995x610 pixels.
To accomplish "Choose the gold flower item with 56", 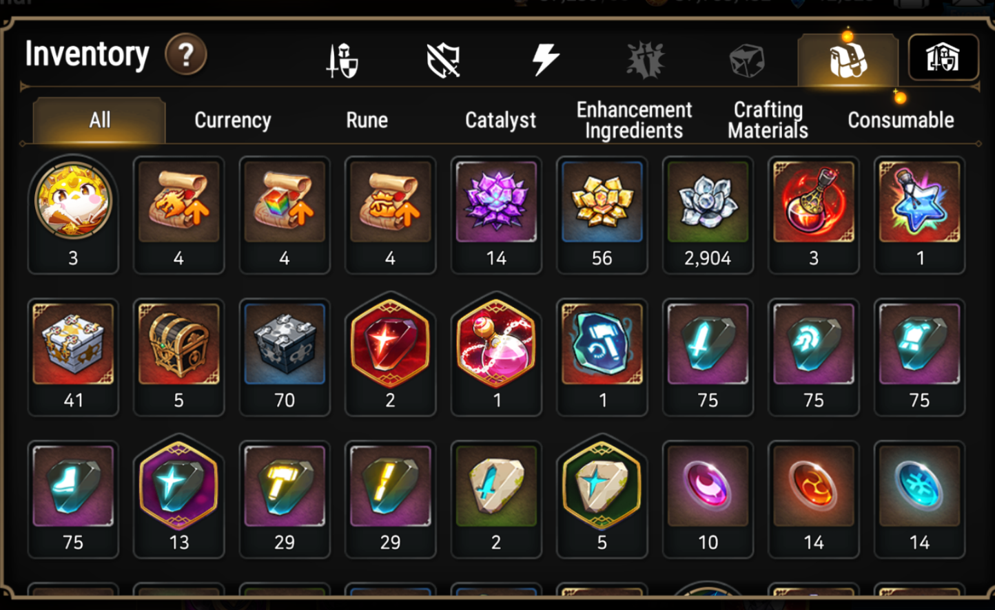I will tap(602, 215).
